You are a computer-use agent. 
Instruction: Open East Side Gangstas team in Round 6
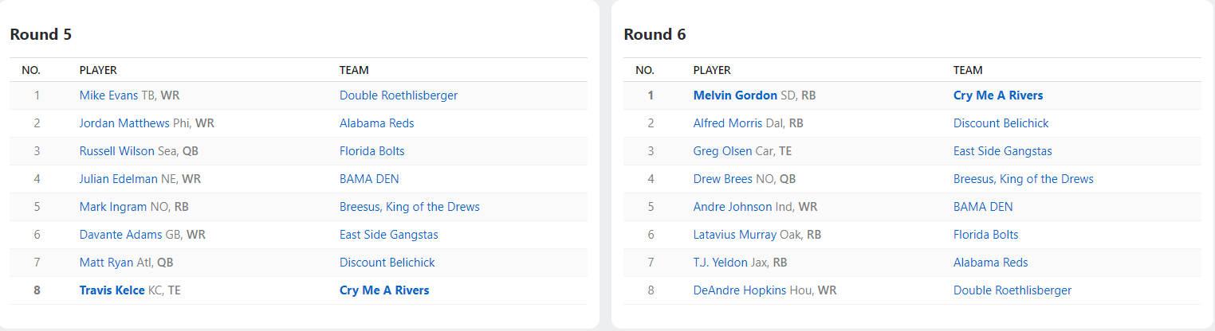[x=1002, y=151]
